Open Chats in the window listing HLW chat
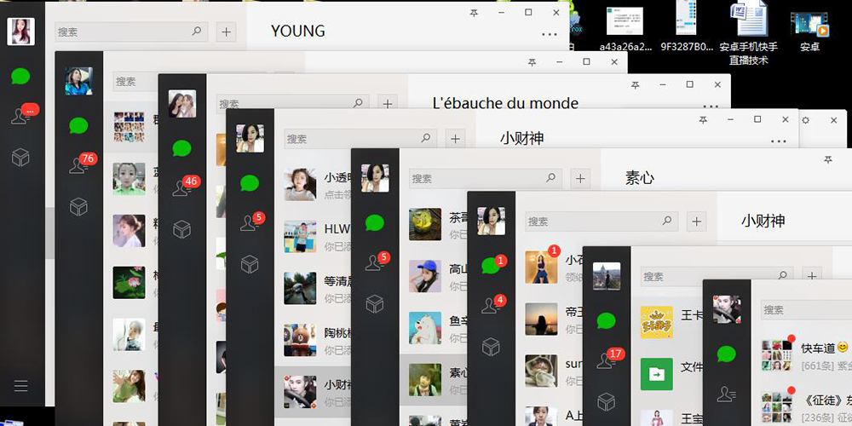Viewport: 852px width, 426px height. pyautogui.click(x=250, y=183)
